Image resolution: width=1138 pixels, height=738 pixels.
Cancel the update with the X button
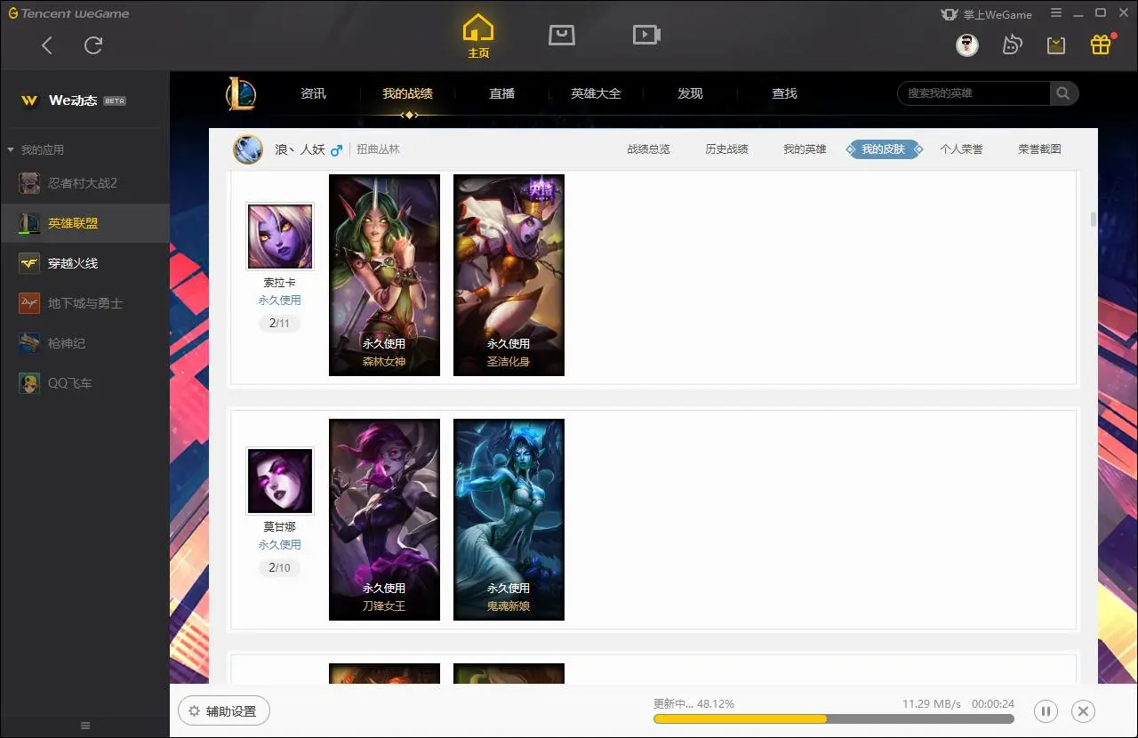(1083, 711)
